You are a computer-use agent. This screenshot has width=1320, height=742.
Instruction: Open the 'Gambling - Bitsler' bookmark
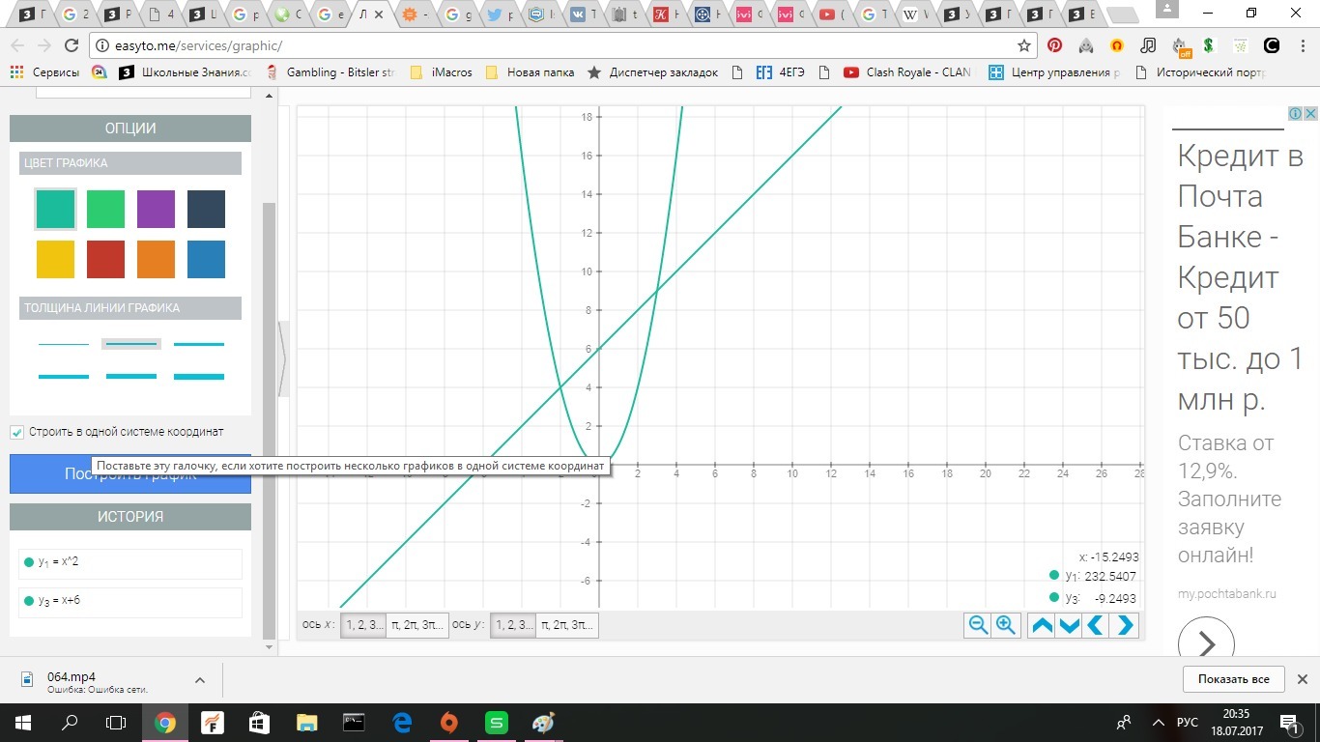(330, 72)
